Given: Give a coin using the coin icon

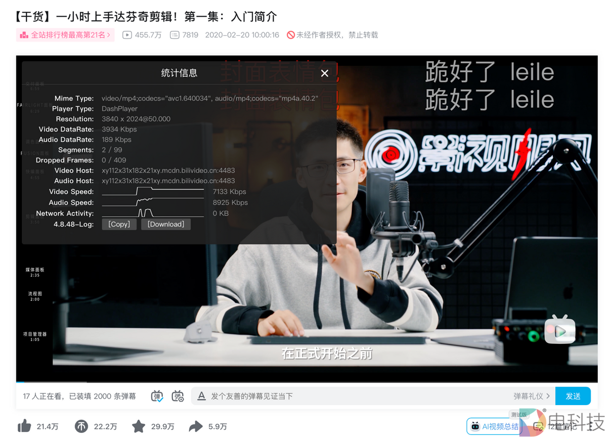Looking at the screenshot, I should 81,426.
